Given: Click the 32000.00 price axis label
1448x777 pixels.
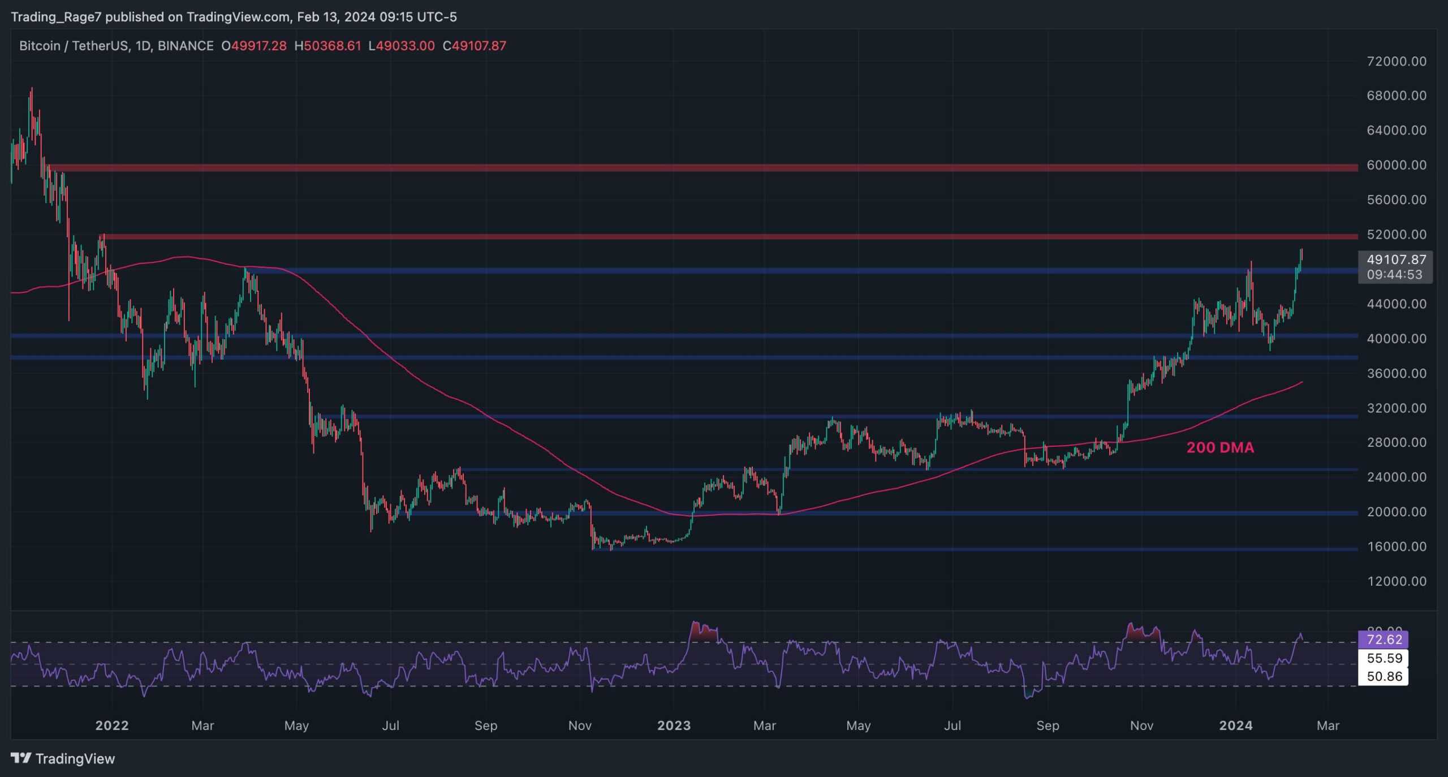Looking at the screenshot, I should [x=1397, y=408].
